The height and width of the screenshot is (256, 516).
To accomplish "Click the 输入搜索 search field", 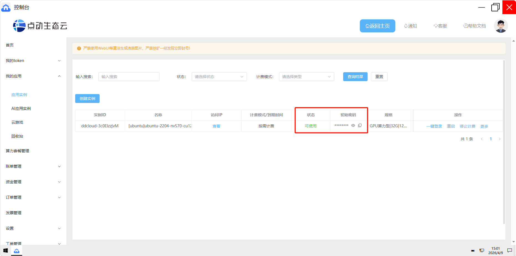I will pos(129,77).
